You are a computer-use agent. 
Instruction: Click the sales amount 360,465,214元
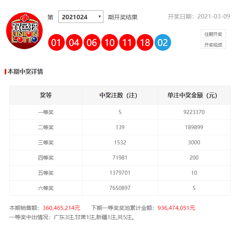[x=61, y=208]
